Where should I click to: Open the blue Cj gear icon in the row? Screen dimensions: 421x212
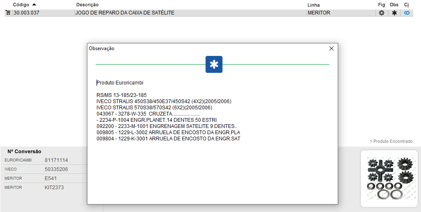[407, 13]
